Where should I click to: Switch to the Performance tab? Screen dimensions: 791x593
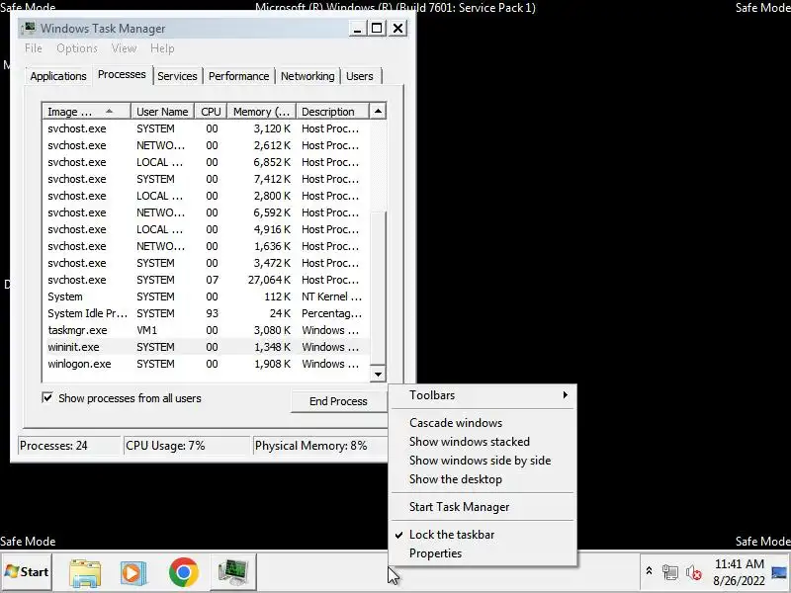click(238, 76)
